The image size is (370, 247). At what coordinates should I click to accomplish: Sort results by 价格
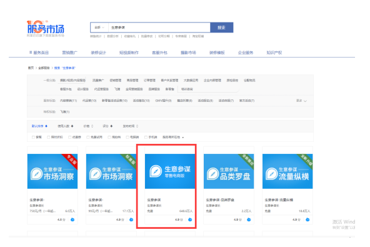(x=88, y=126)
